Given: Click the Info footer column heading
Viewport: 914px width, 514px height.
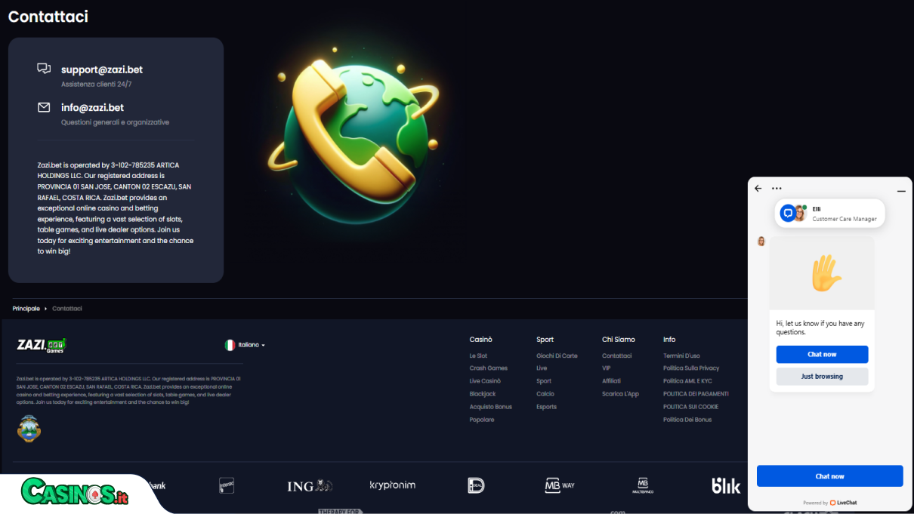Looking at the screenshot, I should point(669,340).
